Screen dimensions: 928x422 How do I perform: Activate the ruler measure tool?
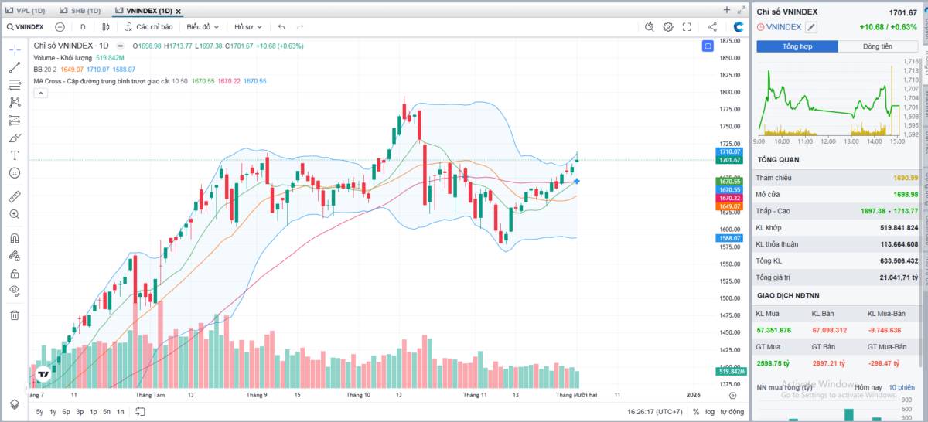click(14, 196)
